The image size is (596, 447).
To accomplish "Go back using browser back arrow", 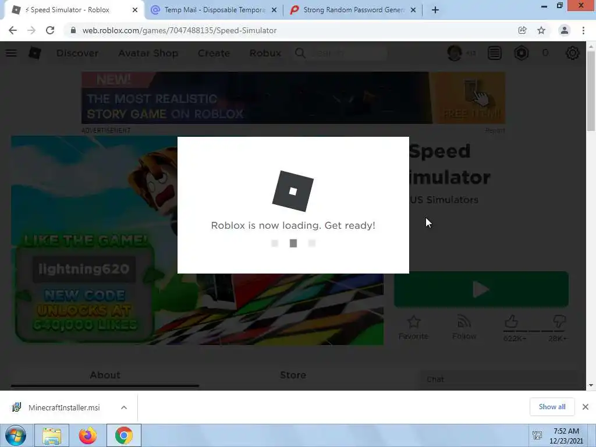I will pyautogui.click(x=13, y=30).
